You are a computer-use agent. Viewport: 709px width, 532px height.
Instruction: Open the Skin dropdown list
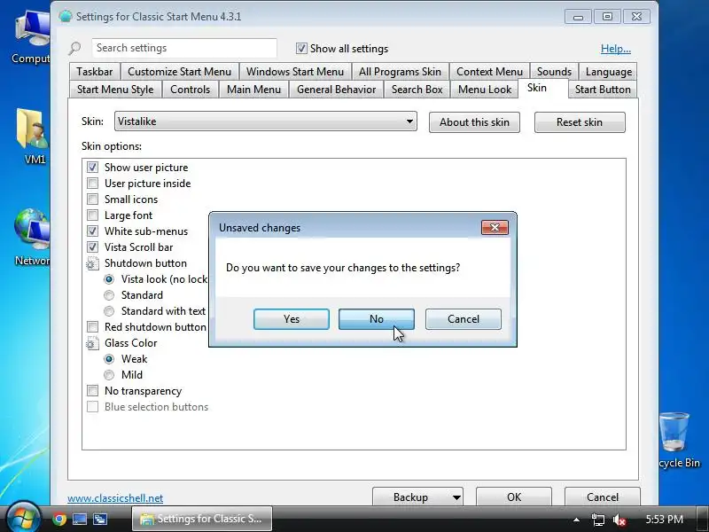[x=265, y=121]
